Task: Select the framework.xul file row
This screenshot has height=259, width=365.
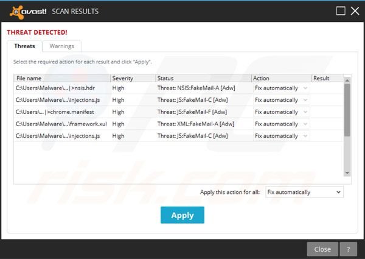Action: [x=178, y=124]
